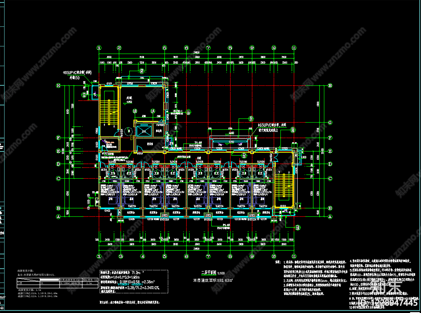Select the elevator shaft symbol with crossed lines
This screenshot has height=313, width=421.
144,131
